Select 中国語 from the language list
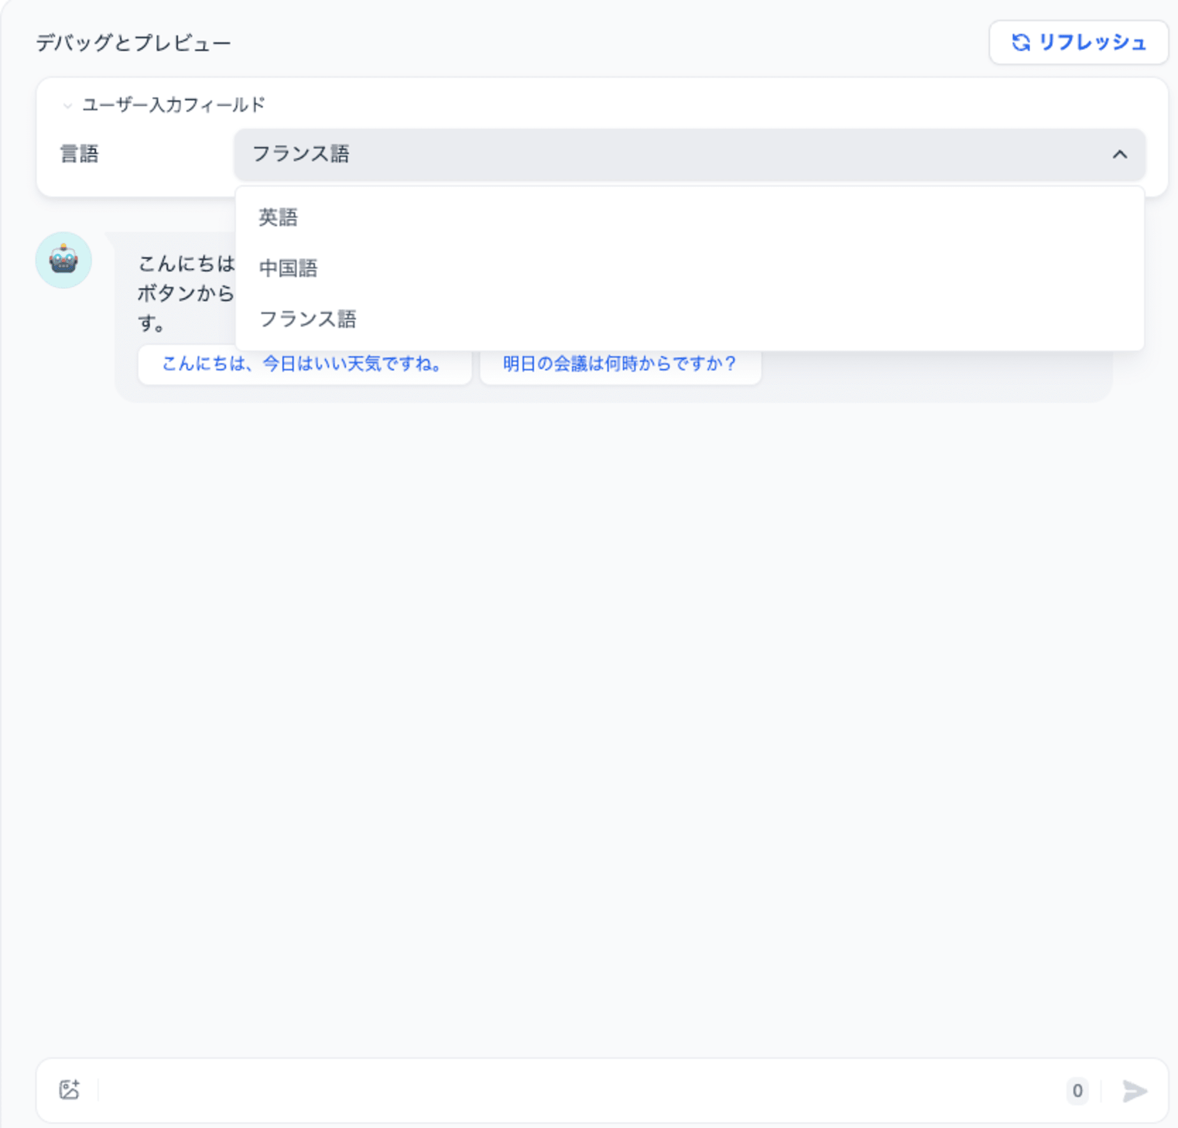 [x=689, y=268]
